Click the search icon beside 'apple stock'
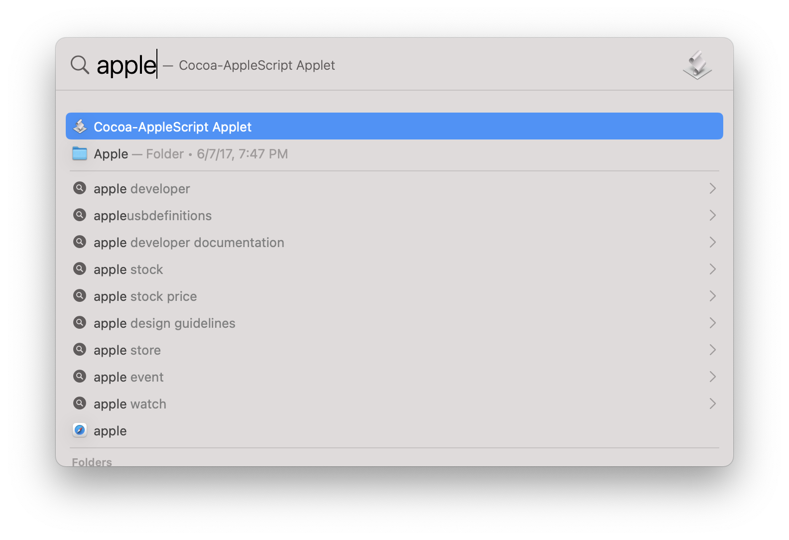The height and width of the screenshot is (540, 789). pyautogui.click(x=80, y=269)
